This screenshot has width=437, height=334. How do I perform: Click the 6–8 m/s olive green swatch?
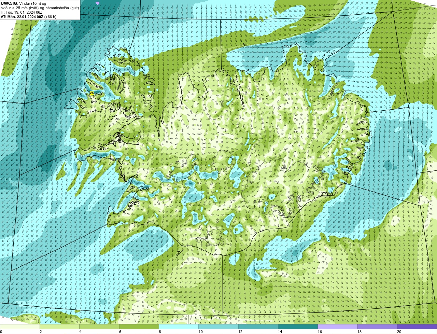pos(139,326)
